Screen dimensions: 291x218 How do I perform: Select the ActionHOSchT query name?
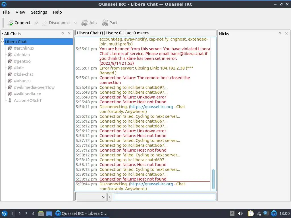pos(28,100)
